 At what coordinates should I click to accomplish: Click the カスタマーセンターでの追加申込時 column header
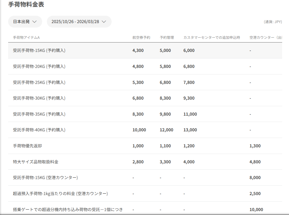(x=212, y=37)
